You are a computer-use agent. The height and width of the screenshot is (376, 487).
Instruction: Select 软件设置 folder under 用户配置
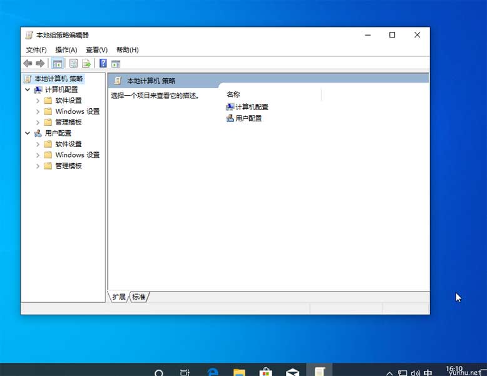69,144
